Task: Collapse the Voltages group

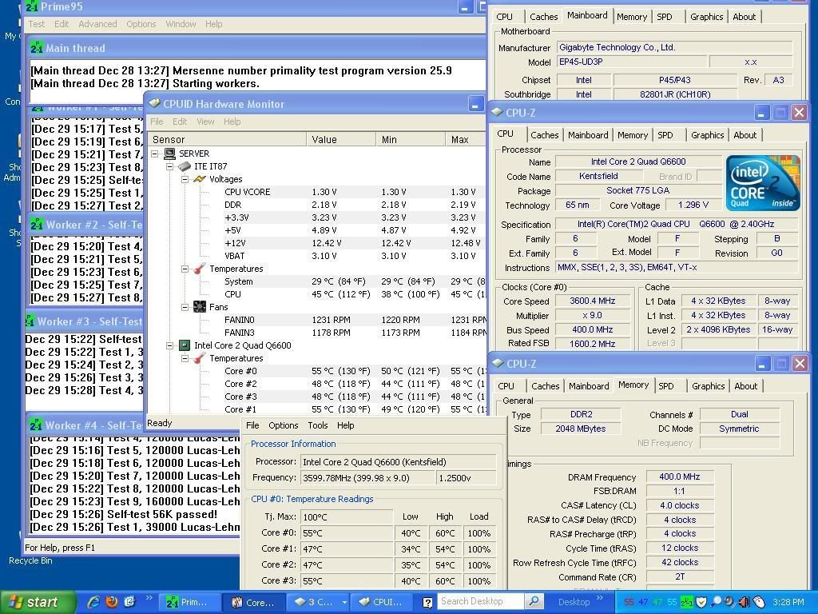Action: point(185,179)
